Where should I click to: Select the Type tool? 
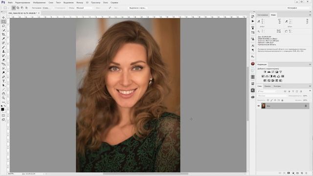coord(3,81)
